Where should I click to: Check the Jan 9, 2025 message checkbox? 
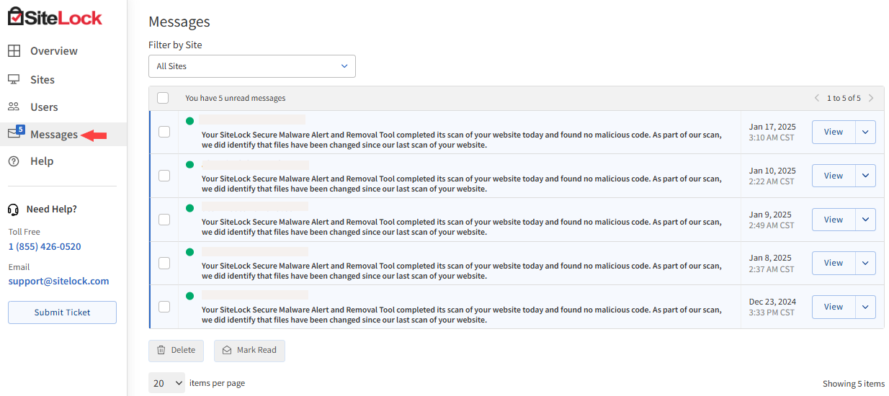[164, 220]
